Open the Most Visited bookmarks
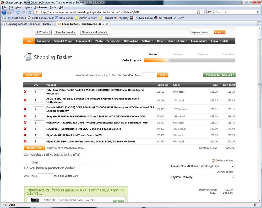 point(17,18)
